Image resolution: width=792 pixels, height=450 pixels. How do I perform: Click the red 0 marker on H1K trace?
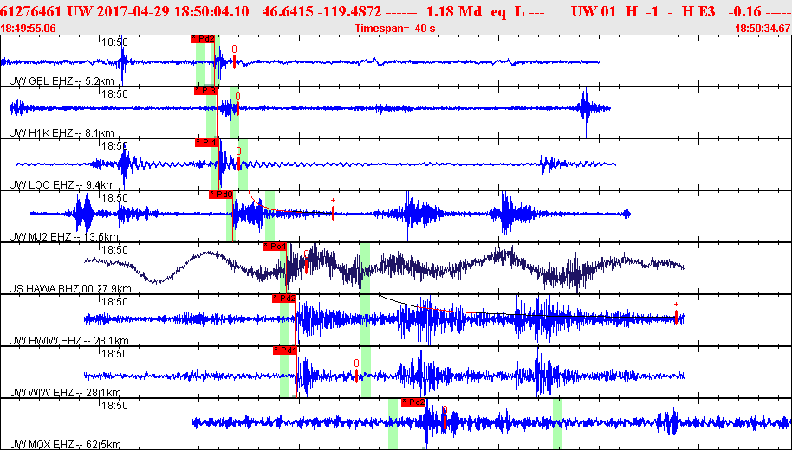(x=237, y=103)
